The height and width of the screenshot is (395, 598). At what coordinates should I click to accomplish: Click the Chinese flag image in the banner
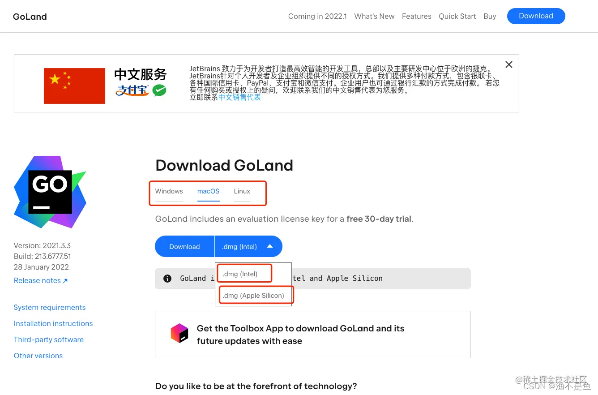click(74, 85)
